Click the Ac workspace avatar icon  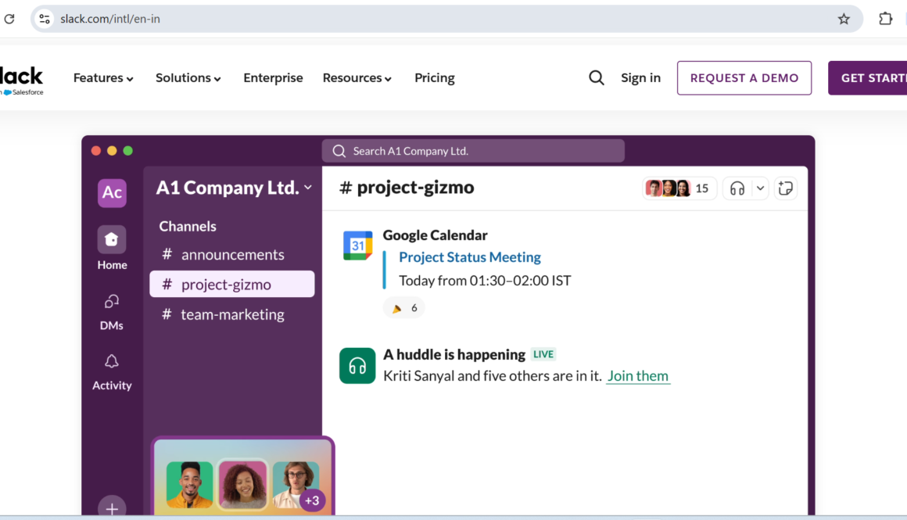[x=112, y=192]
